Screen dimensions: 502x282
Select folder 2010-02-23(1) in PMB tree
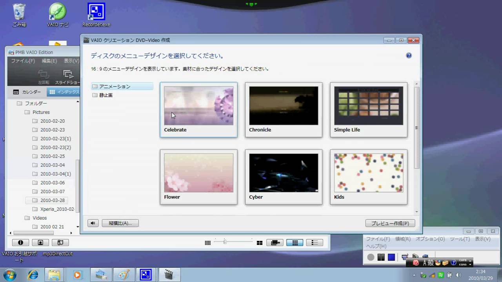(x=52, y=139)
